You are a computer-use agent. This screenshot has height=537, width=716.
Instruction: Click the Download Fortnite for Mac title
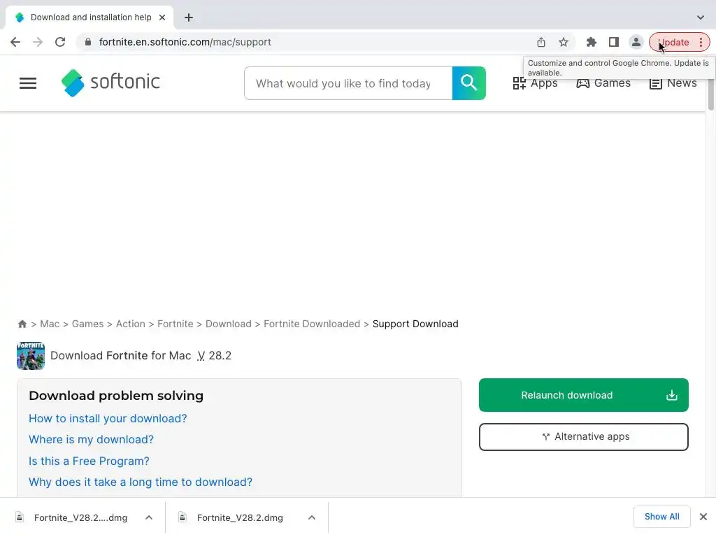(x=141, y=355)
